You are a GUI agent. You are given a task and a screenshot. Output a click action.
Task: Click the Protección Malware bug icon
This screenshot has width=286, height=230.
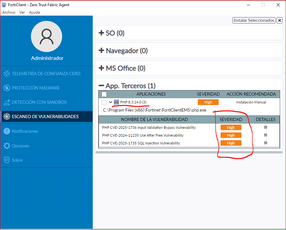tap(7, 88)
